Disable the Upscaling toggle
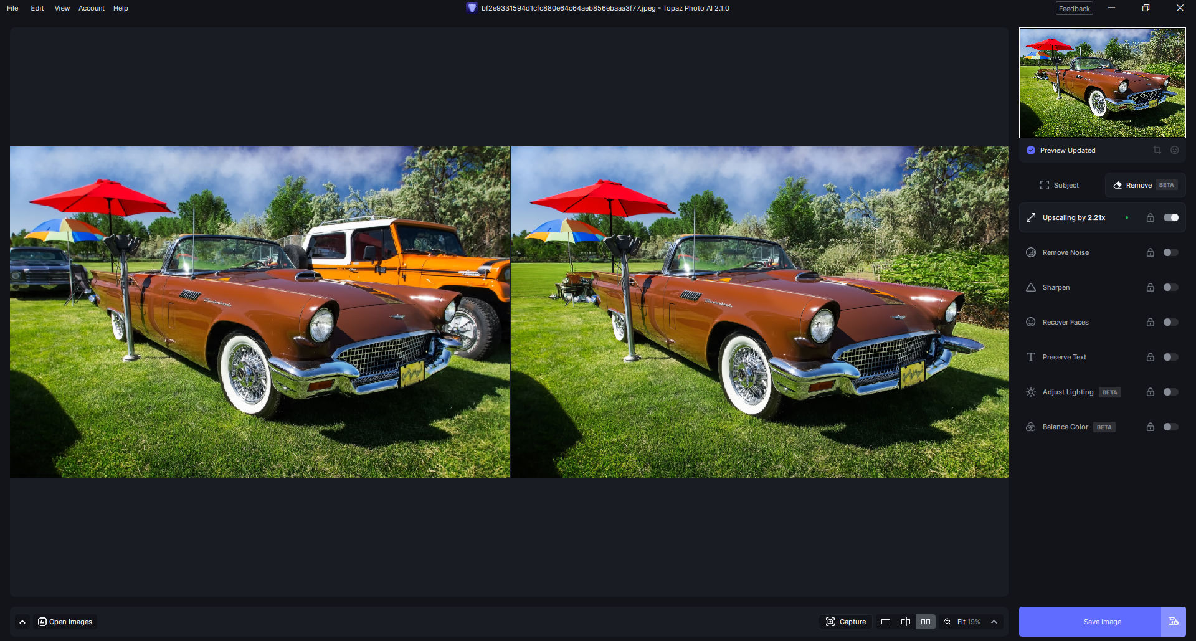 coord(1170,217)
